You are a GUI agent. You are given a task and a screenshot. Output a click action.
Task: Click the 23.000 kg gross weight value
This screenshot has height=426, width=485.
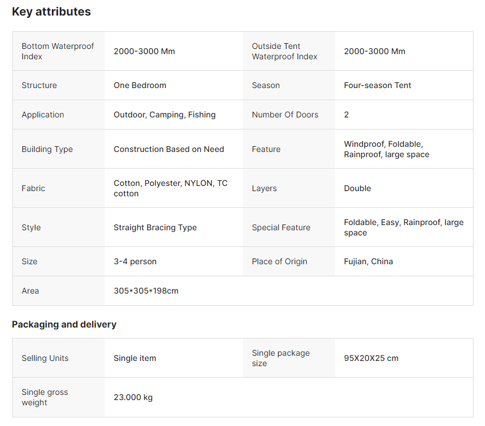click(x=133, y=397)
